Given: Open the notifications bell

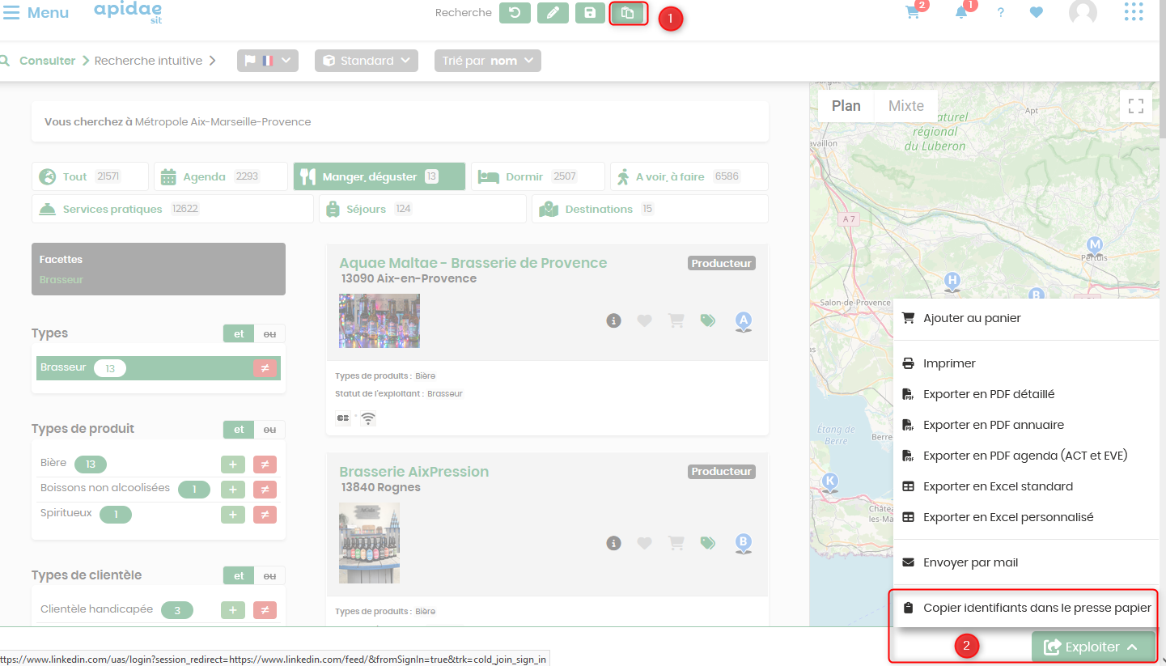Looking at the screenshot, I should (961, 12).
